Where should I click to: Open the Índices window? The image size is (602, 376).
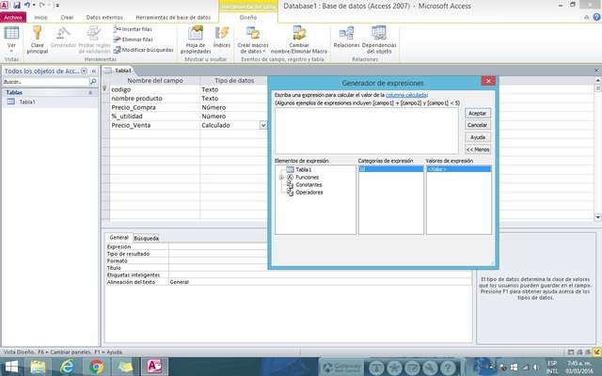[x=222, y=38]
